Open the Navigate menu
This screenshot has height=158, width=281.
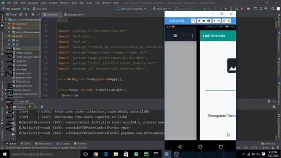[x=33, y=3]
